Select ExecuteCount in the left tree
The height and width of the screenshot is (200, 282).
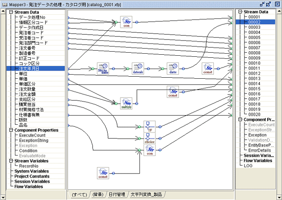[x=32, y=135]
